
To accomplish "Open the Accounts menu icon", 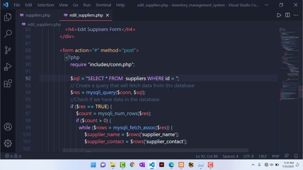I will pyautogui.click(x=8, y=127).
